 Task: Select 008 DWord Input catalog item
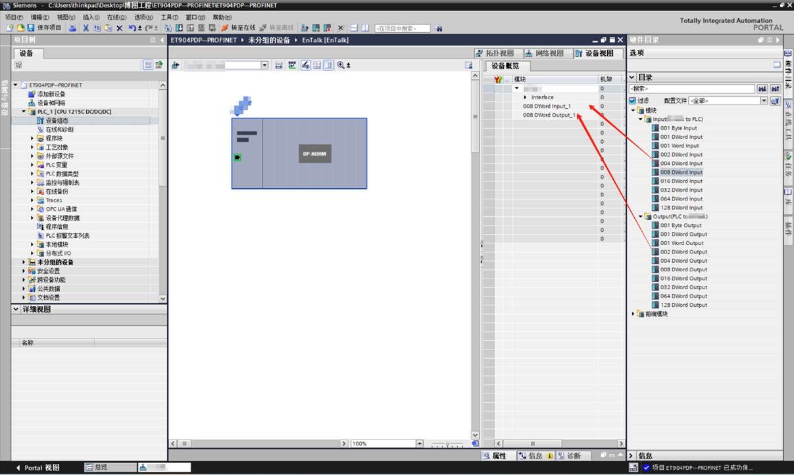point(677,172)
